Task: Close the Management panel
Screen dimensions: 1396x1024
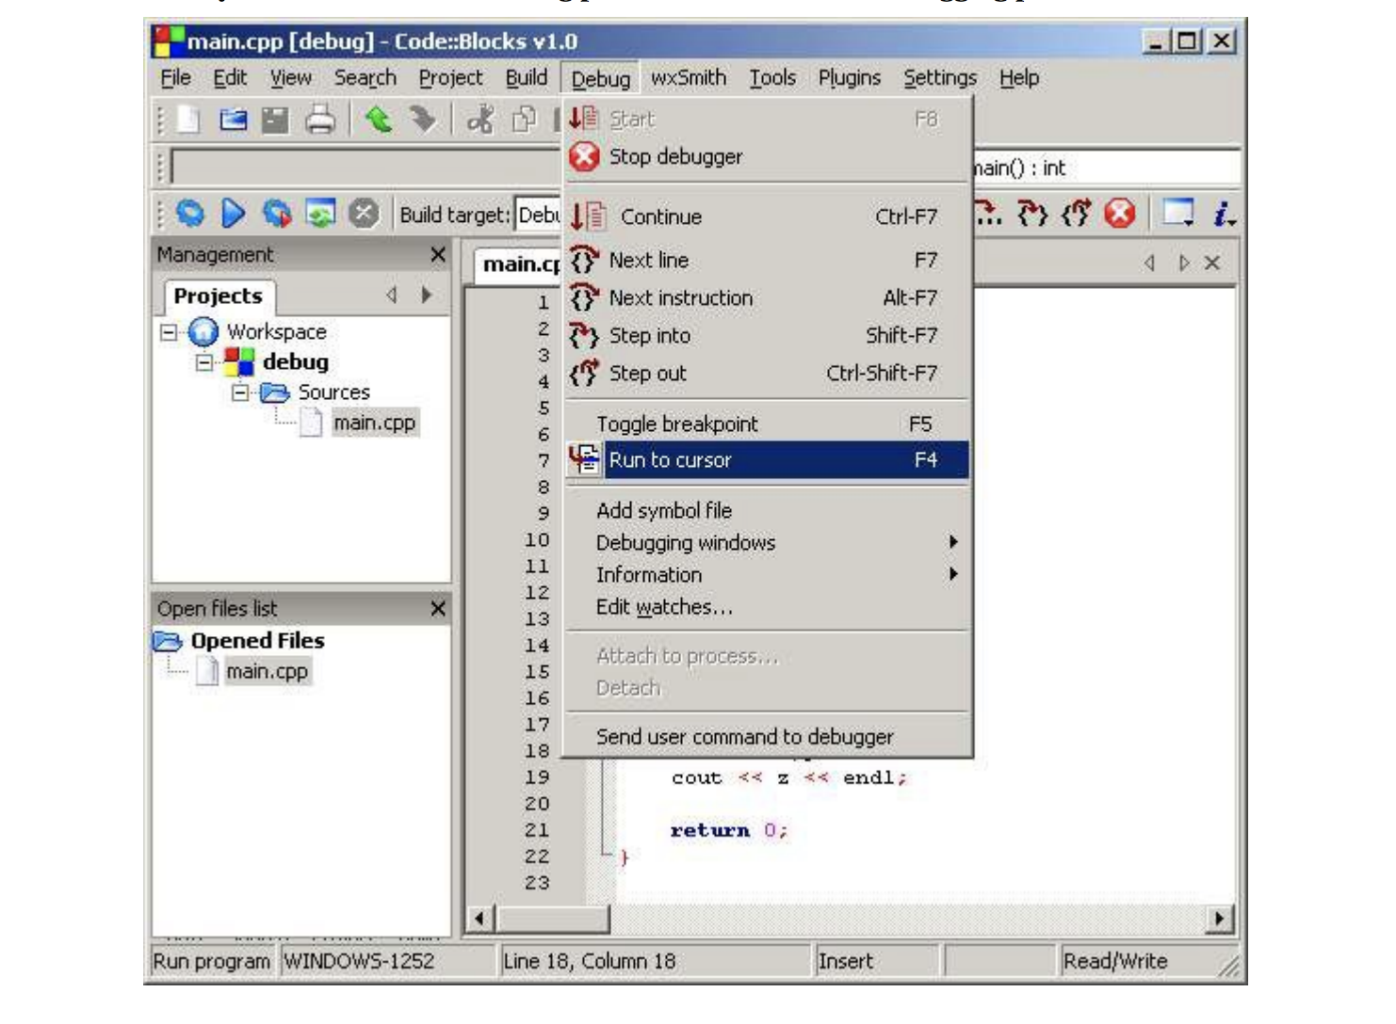Action: (x=438, y=255)
